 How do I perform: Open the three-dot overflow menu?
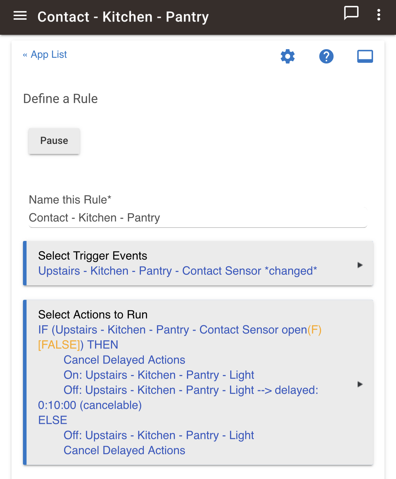coord(378,15)
